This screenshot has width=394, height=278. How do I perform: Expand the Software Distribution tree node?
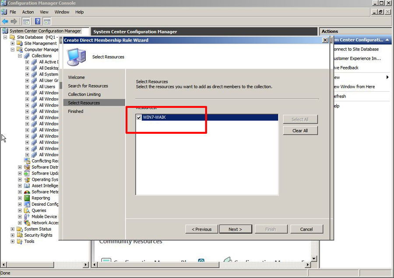20,167
